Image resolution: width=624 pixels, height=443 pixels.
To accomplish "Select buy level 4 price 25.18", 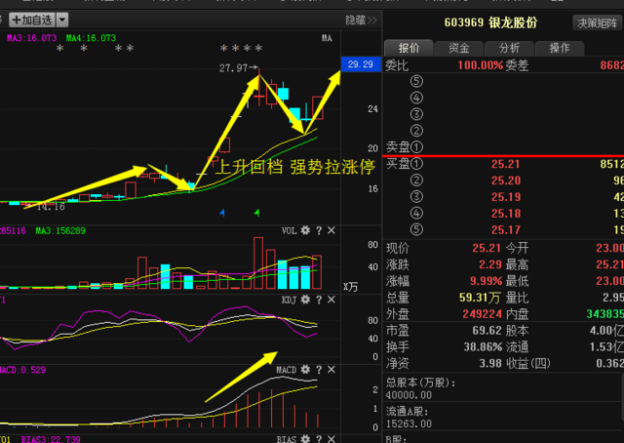I will tap(505, 213).
